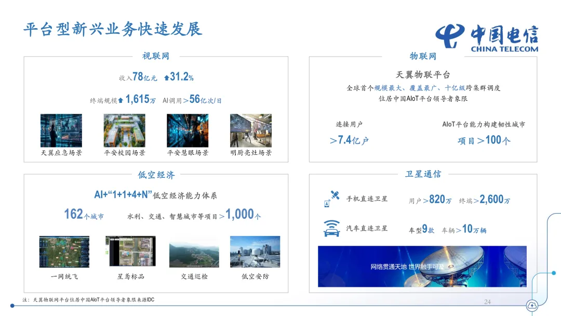Select the 手机直连卫星 label
This screenshot has width=561, height=316.
pos(367,199)
